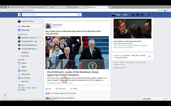Screen dimensions: 171x106
Task: Open Groups in Explore list
Action: (24, 70)
